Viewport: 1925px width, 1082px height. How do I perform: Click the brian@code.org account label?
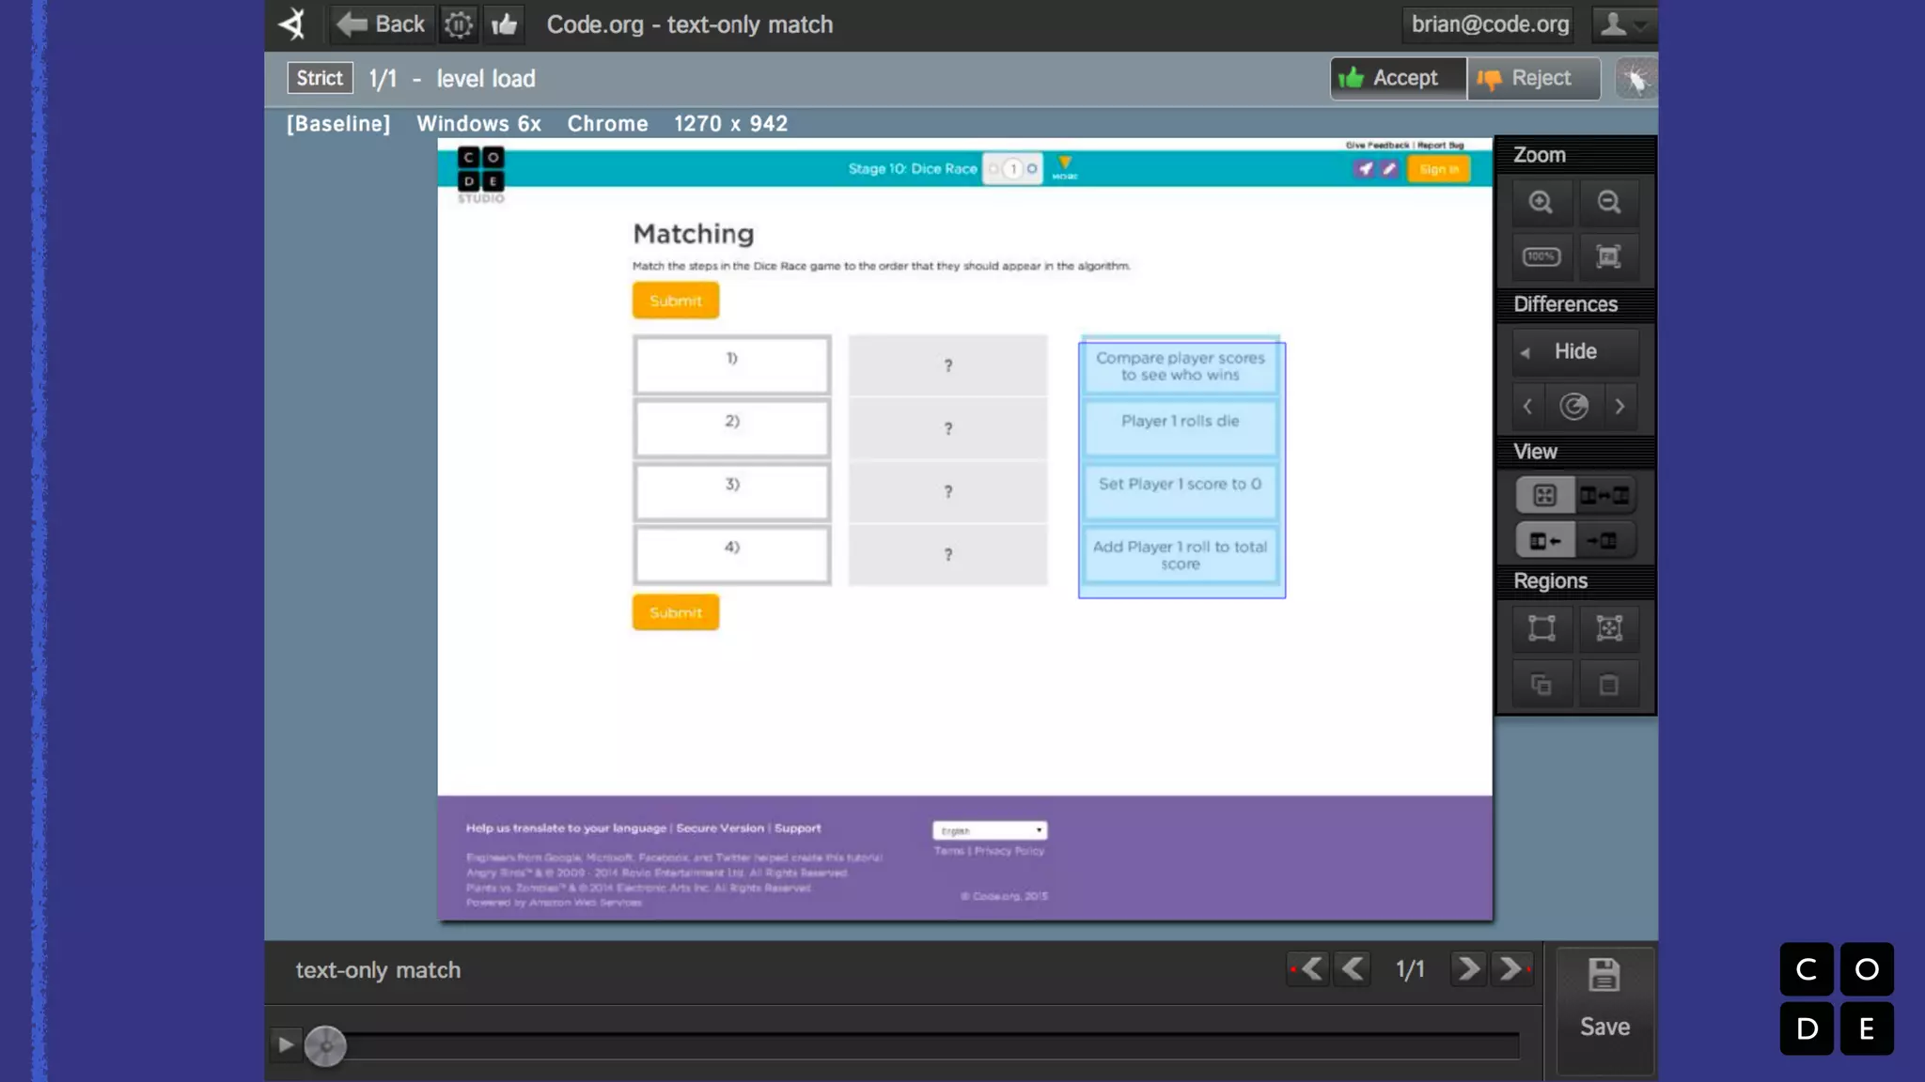coord(1490,24)
